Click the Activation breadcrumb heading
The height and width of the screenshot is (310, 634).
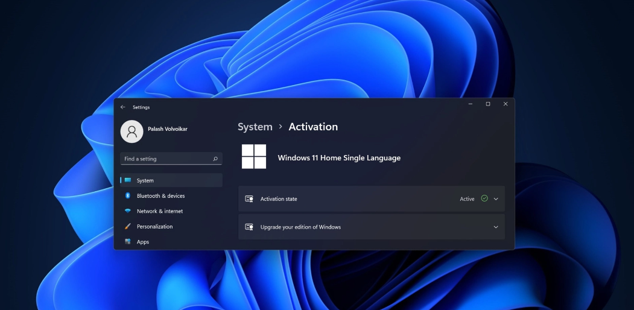[x=313, y=127]
